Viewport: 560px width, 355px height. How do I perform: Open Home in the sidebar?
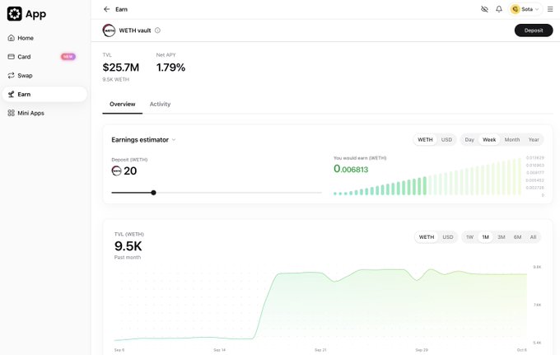click(44, 38)
